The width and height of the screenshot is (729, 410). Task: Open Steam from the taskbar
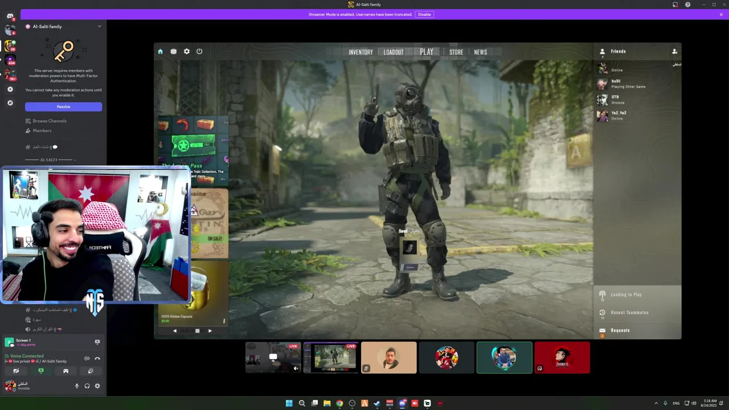pos(377,403)
